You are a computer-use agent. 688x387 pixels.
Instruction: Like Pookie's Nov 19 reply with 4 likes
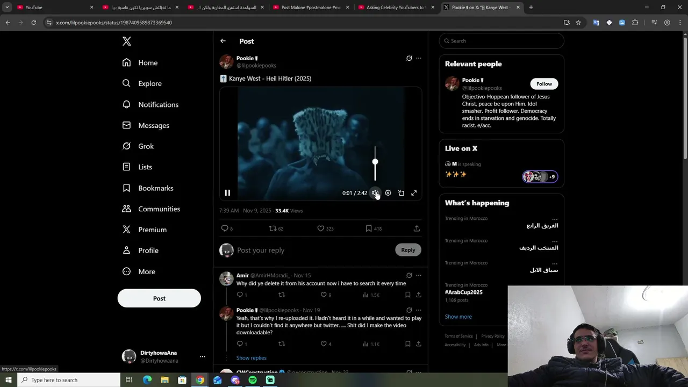point(326,344)
